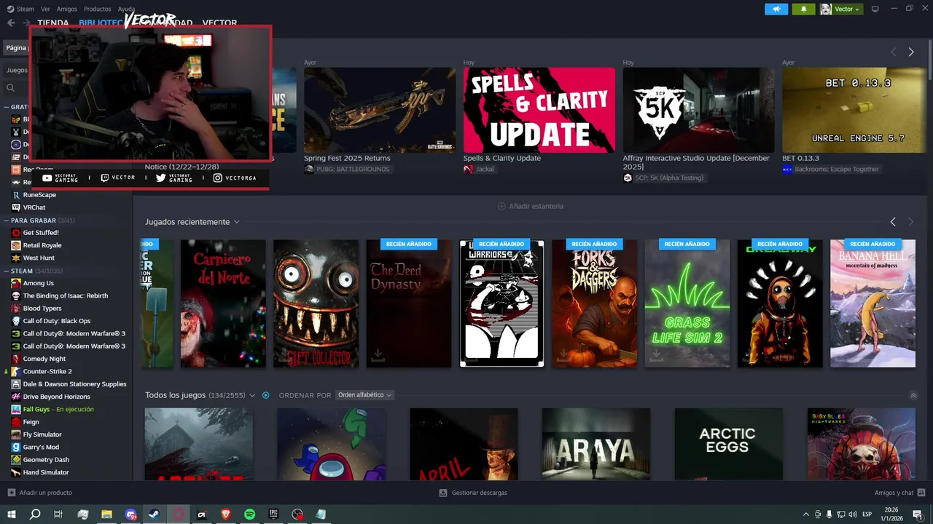Open the Windows notification center icon
This screenshot has height=524, width=933.
[x=917, y=514]
